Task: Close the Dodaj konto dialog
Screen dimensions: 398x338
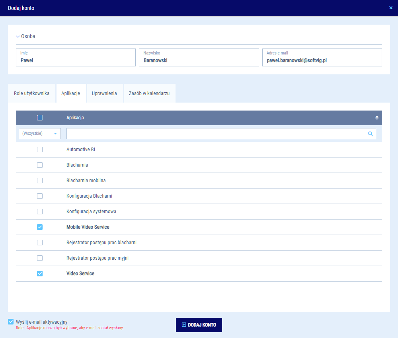Action: [391, 8]
